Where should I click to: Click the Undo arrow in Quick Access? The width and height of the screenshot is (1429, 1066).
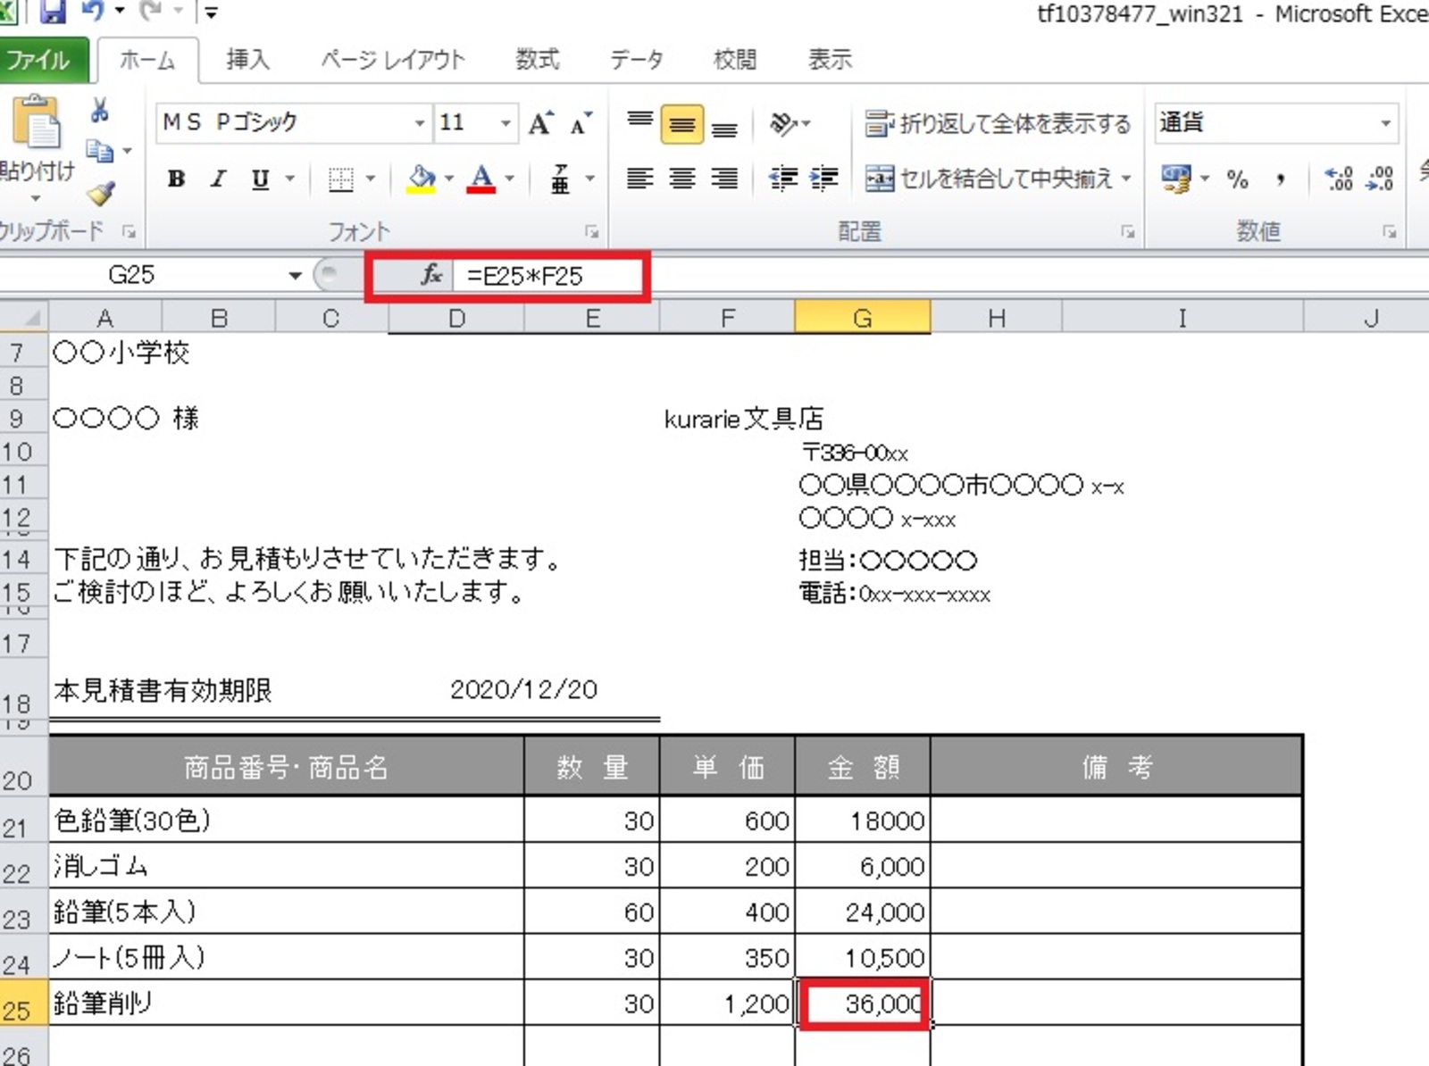[x=92, y=12]
